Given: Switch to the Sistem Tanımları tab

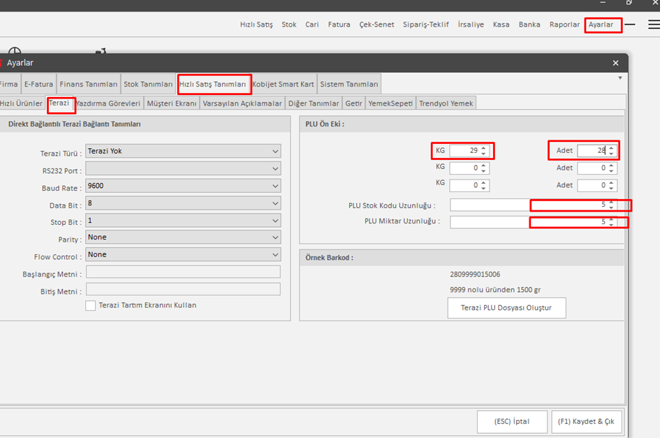Looking at the screenshot, I should pyautogui.click(x=349, y=84).
